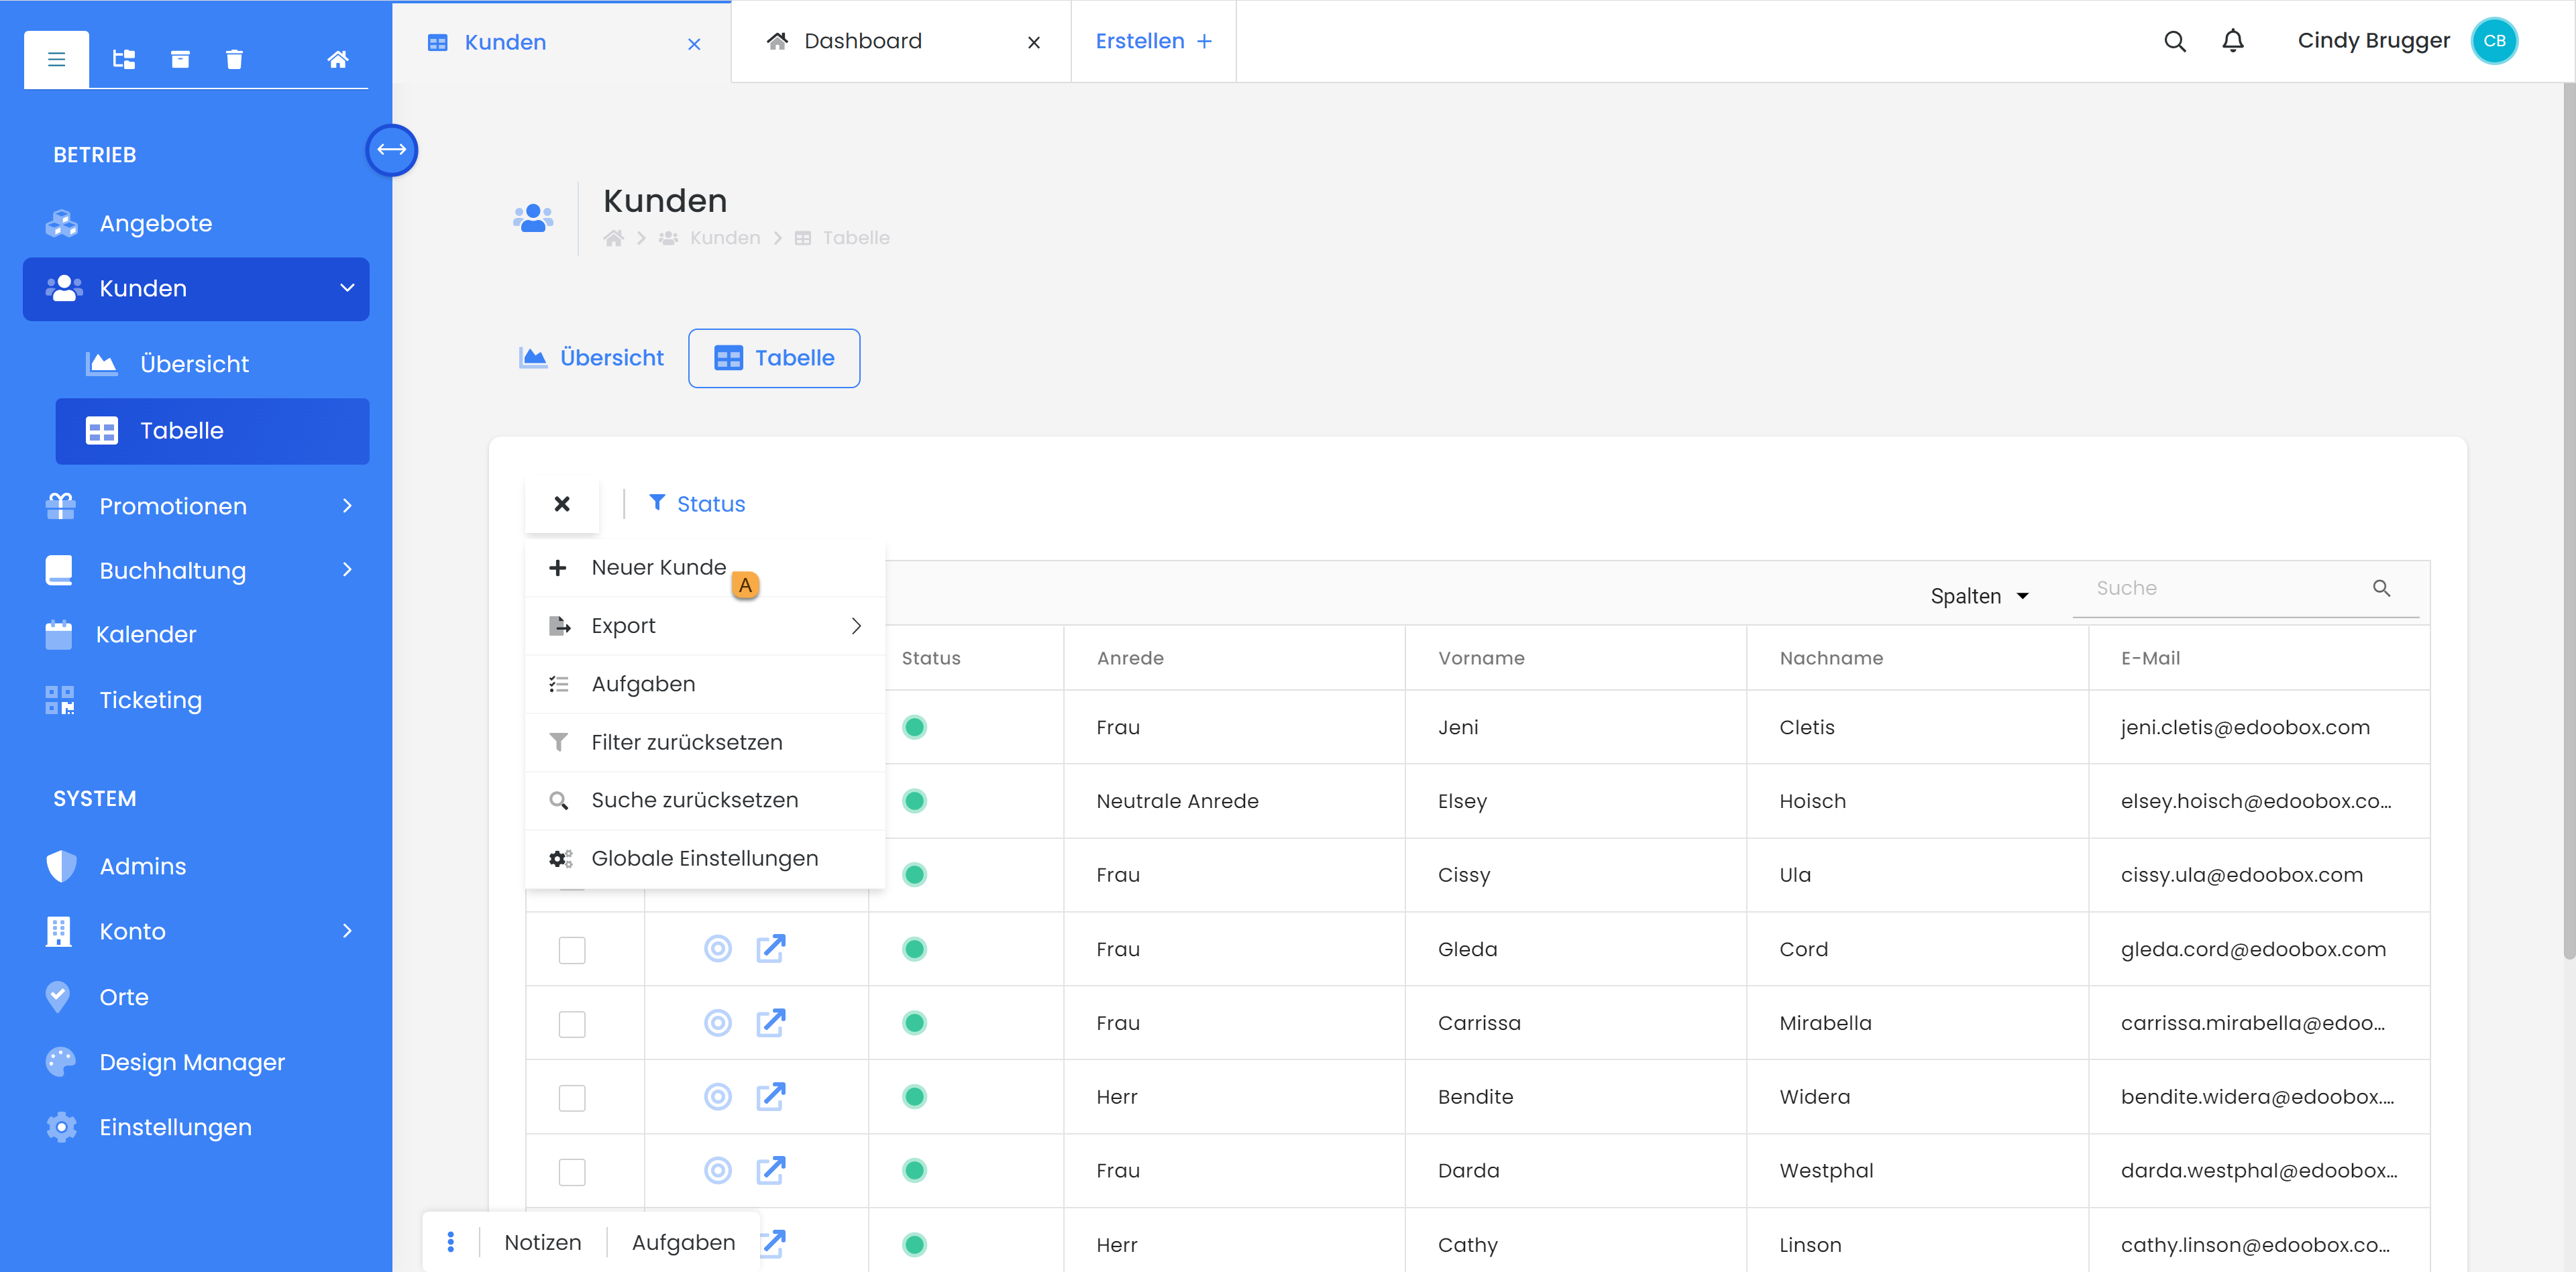Expand the Export submenu arrow
2576x1272 pixels.
click(856, 626)
